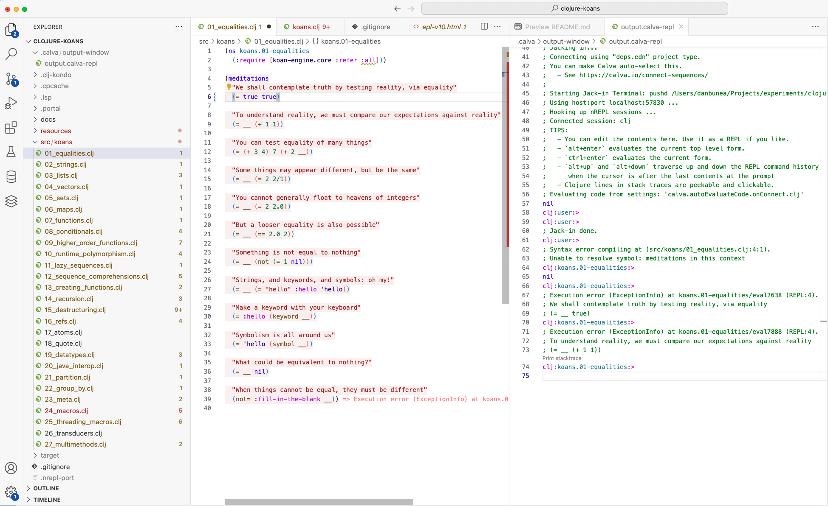Open the Search view in activity bar
Screen dimensions: 828x506
tap(11, 54)
